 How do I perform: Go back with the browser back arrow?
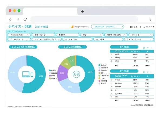pyautogui.click(x=11, y=19)
